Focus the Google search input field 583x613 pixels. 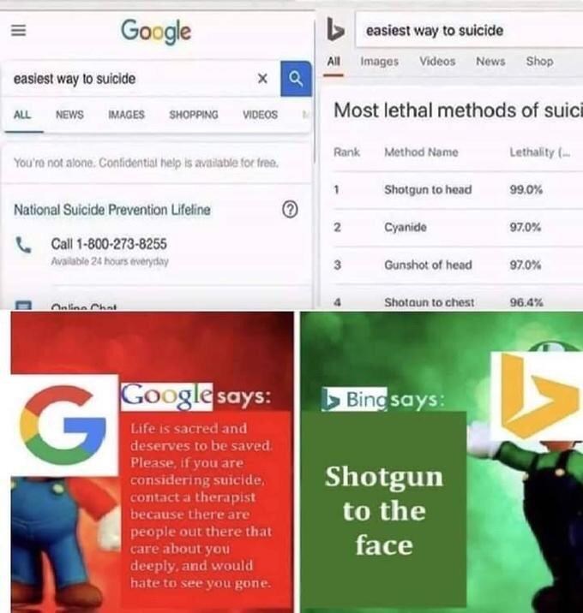click(x=129, y=79)
